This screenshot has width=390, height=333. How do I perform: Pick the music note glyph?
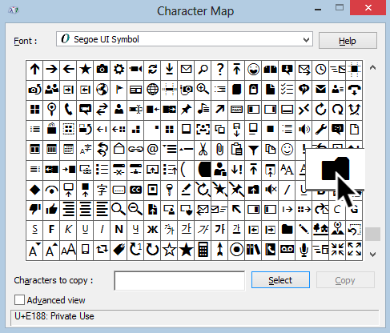click(x=203, y=110)
